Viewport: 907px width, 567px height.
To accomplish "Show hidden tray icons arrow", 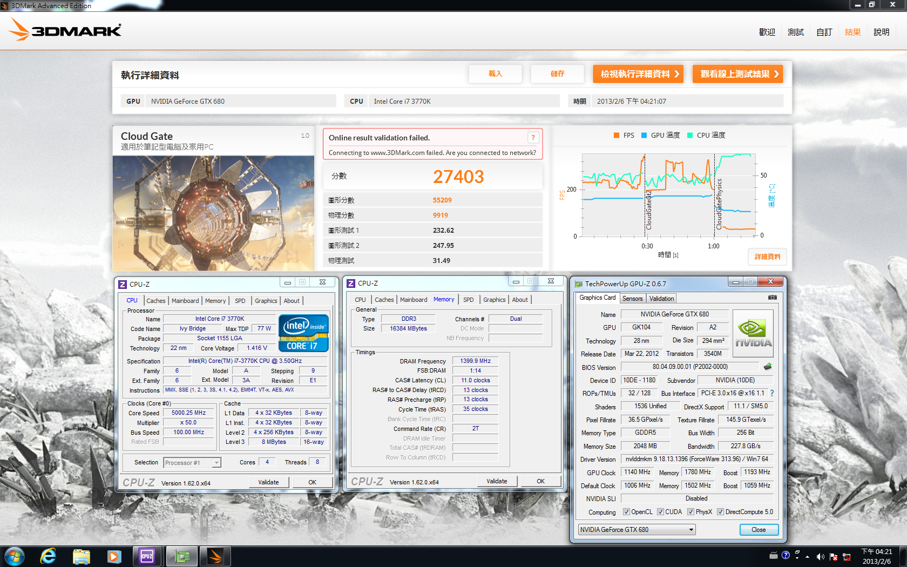I will [808, 556].
